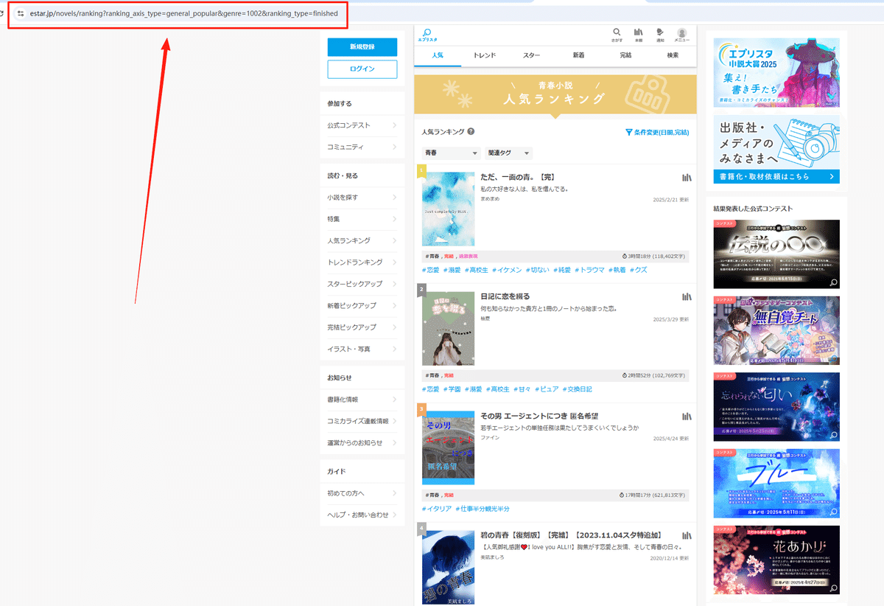Click bookshelf icon for 碧の青春【復刻版】

(687, 535)
